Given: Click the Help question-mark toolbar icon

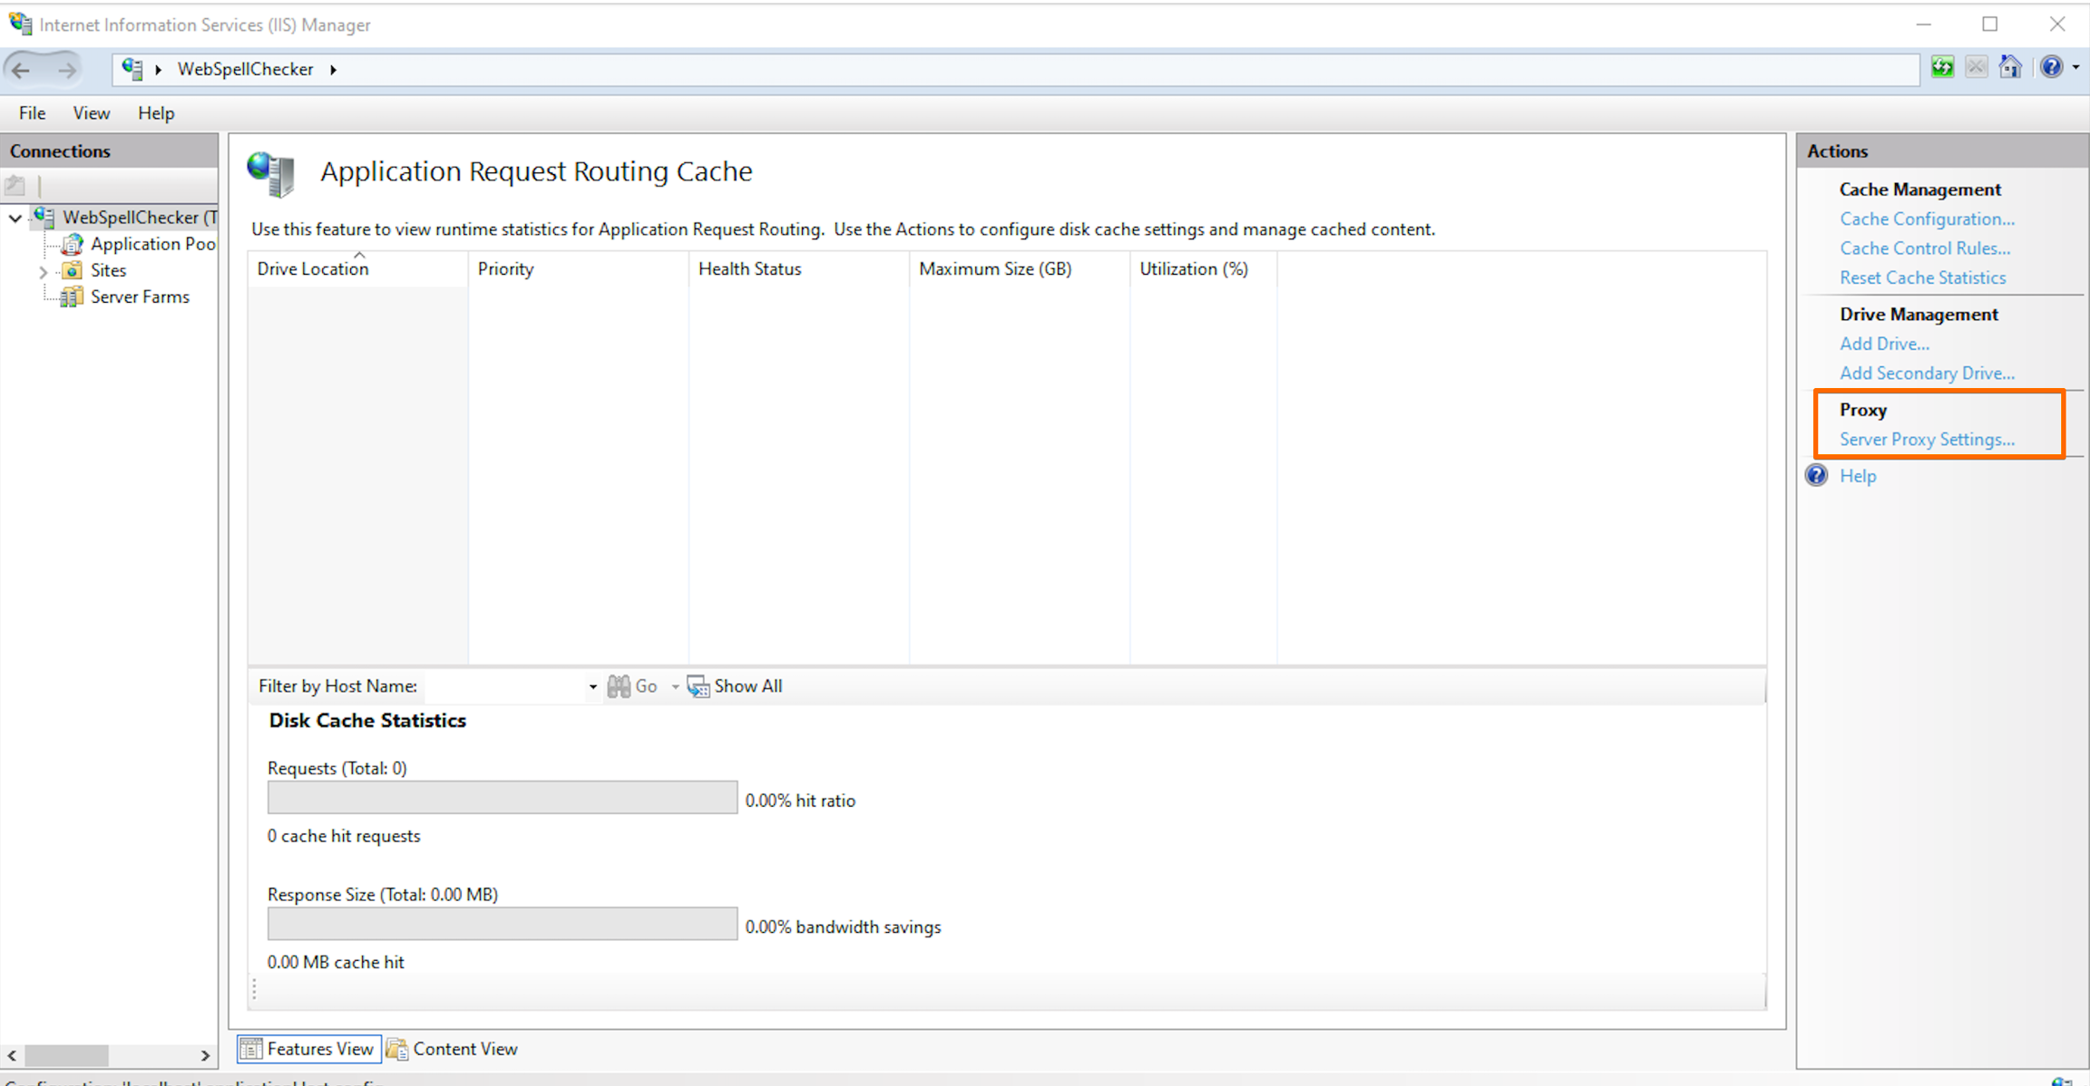Looking at the screenshot, I should [2051, 67].
